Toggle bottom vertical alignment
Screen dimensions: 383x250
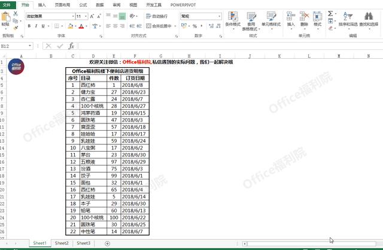(x=122, y=16)
